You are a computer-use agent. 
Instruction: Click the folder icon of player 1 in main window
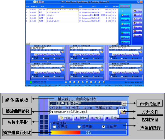tap(63, 52)
